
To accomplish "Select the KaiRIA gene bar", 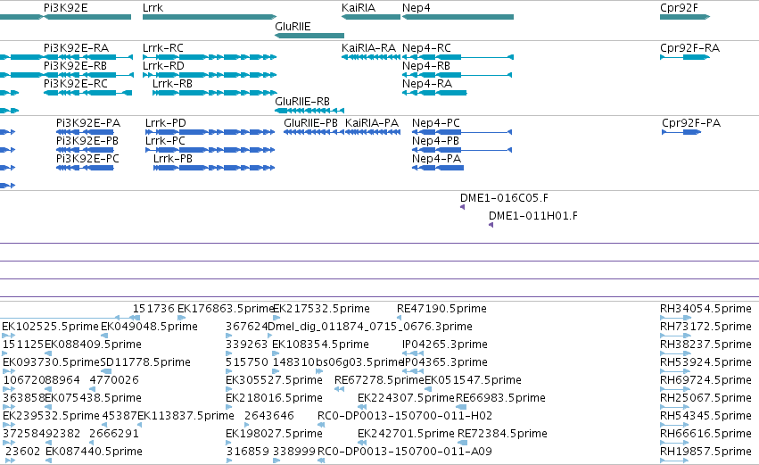I will pyautogui.click(x=371, y=17).
